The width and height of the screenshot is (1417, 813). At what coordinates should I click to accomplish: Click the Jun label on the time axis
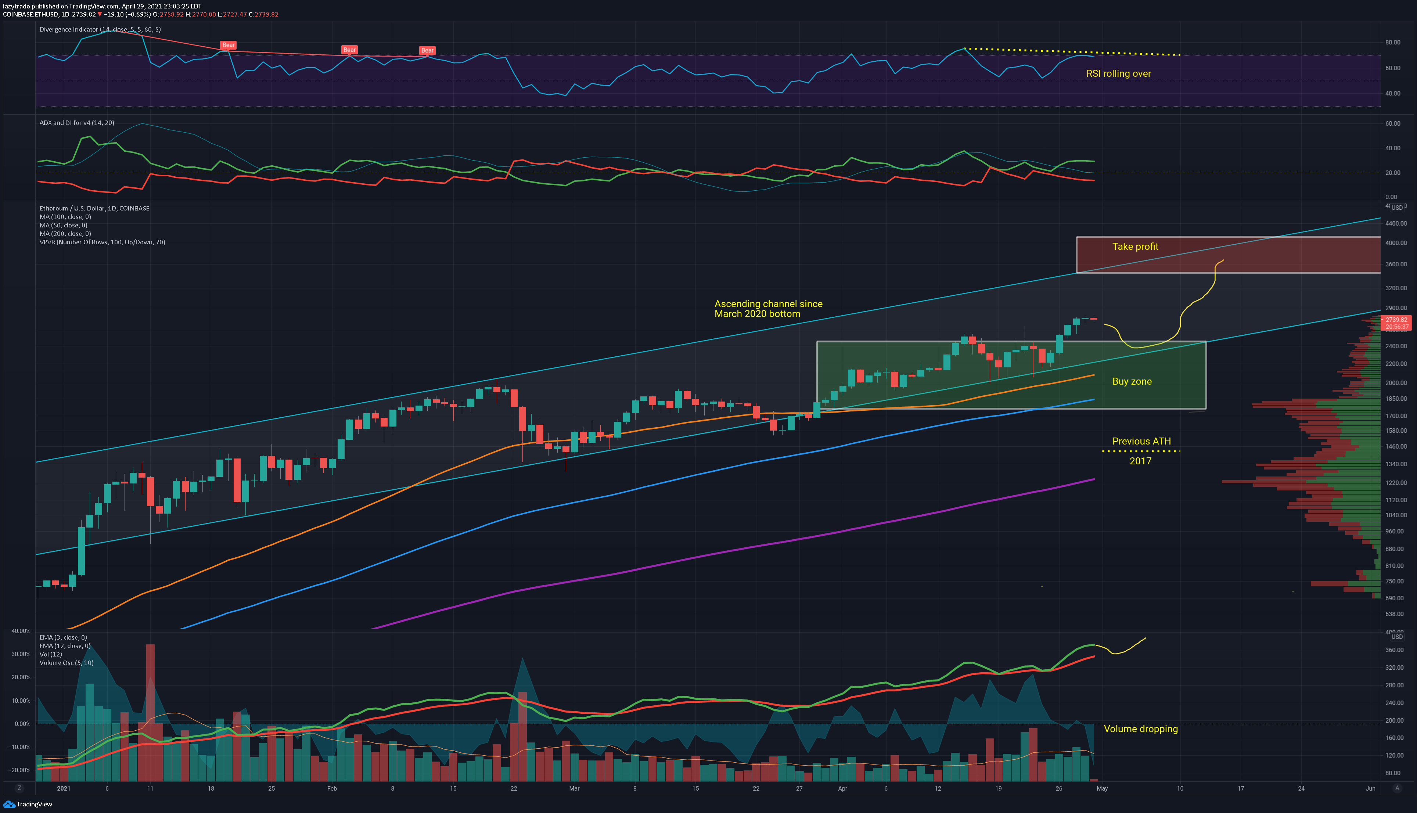[x=1371, y=788]
